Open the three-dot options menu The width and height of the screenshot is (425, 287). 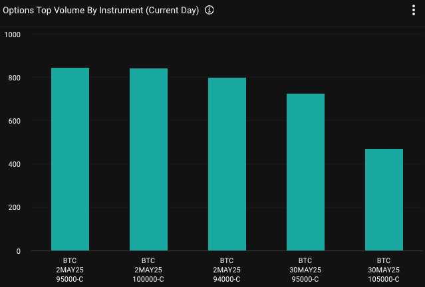point(414,10)
